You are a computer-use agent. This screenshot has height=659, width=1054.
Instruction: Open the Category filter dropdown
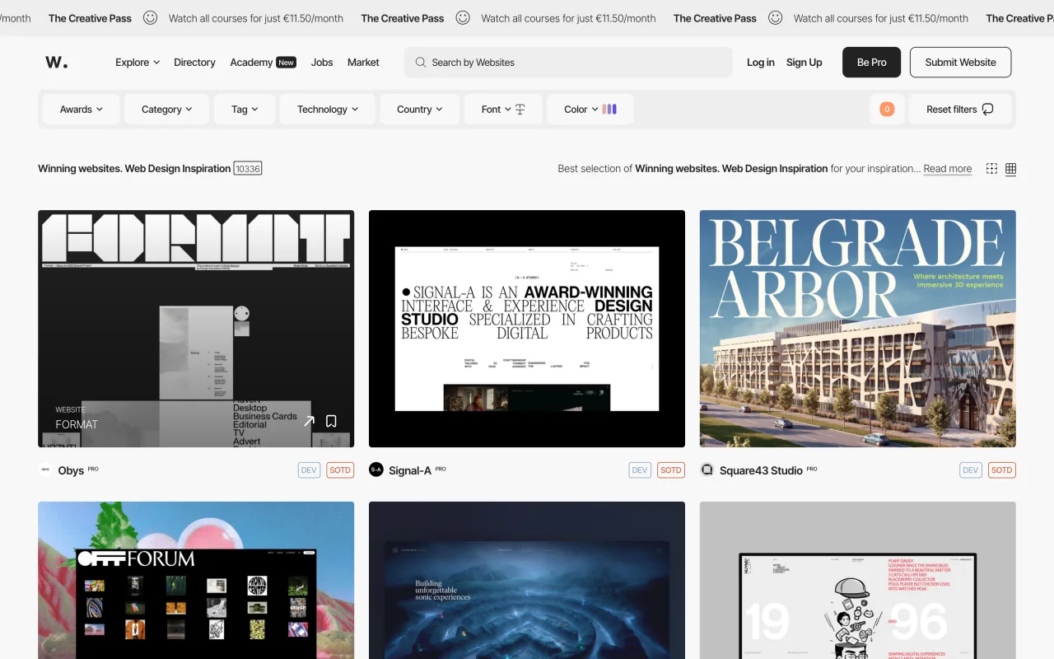(166, 109)
